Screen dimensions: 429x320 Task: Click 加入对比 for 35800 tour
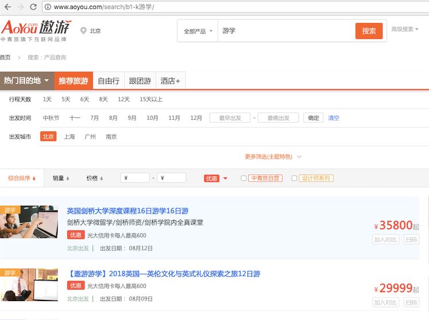coord(385,239)
